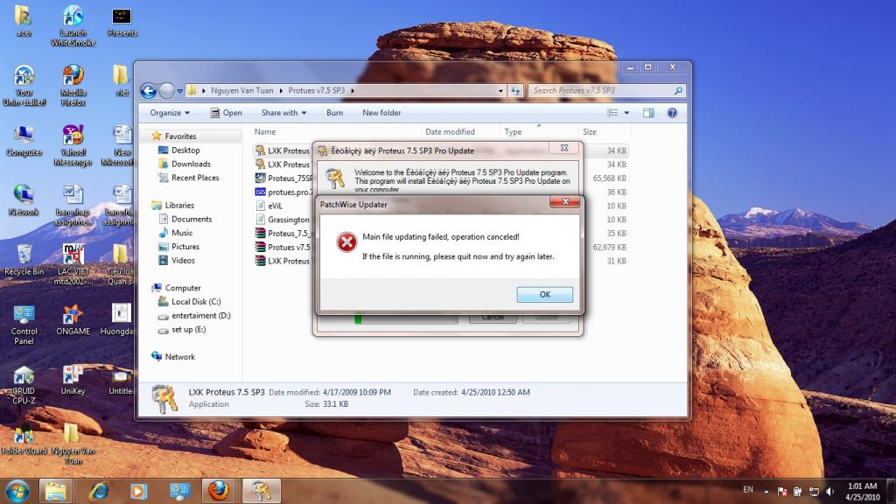
Task: Click the CPUID CPU-Z desktop icon
Action: tap(24, 385)
